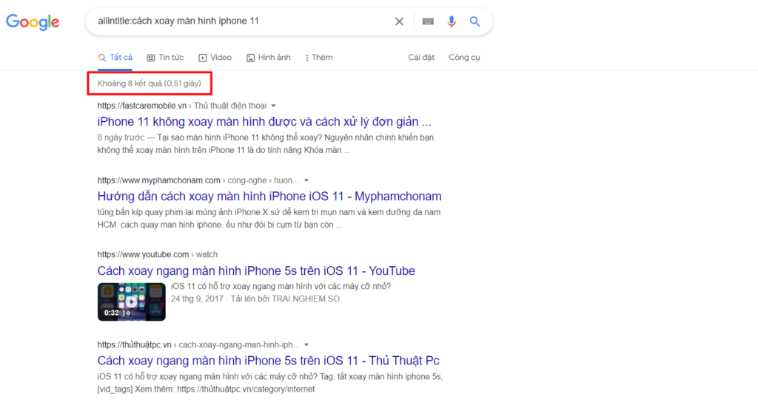
Task: Click the https://www.youtube.com › watch URL
Action: [x=158, y=254]
